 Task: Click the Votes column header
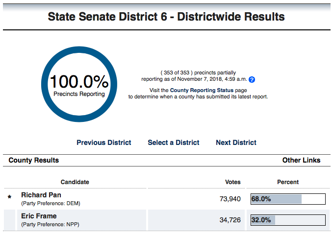tap(232, 182)
